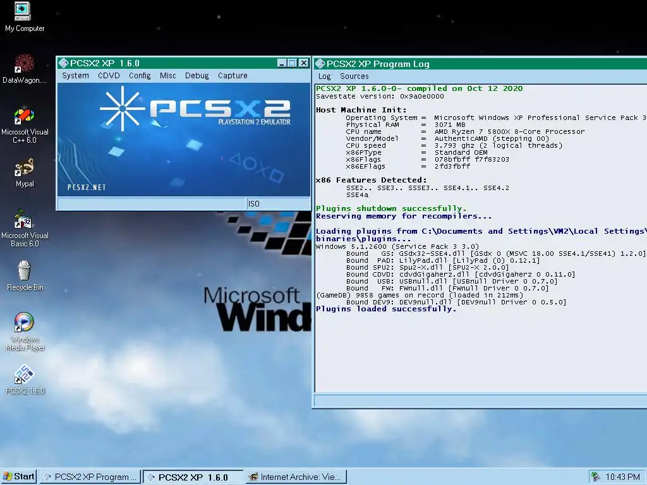Switch to PCSX2 XP Program Log taskbar button

[90, 477]
